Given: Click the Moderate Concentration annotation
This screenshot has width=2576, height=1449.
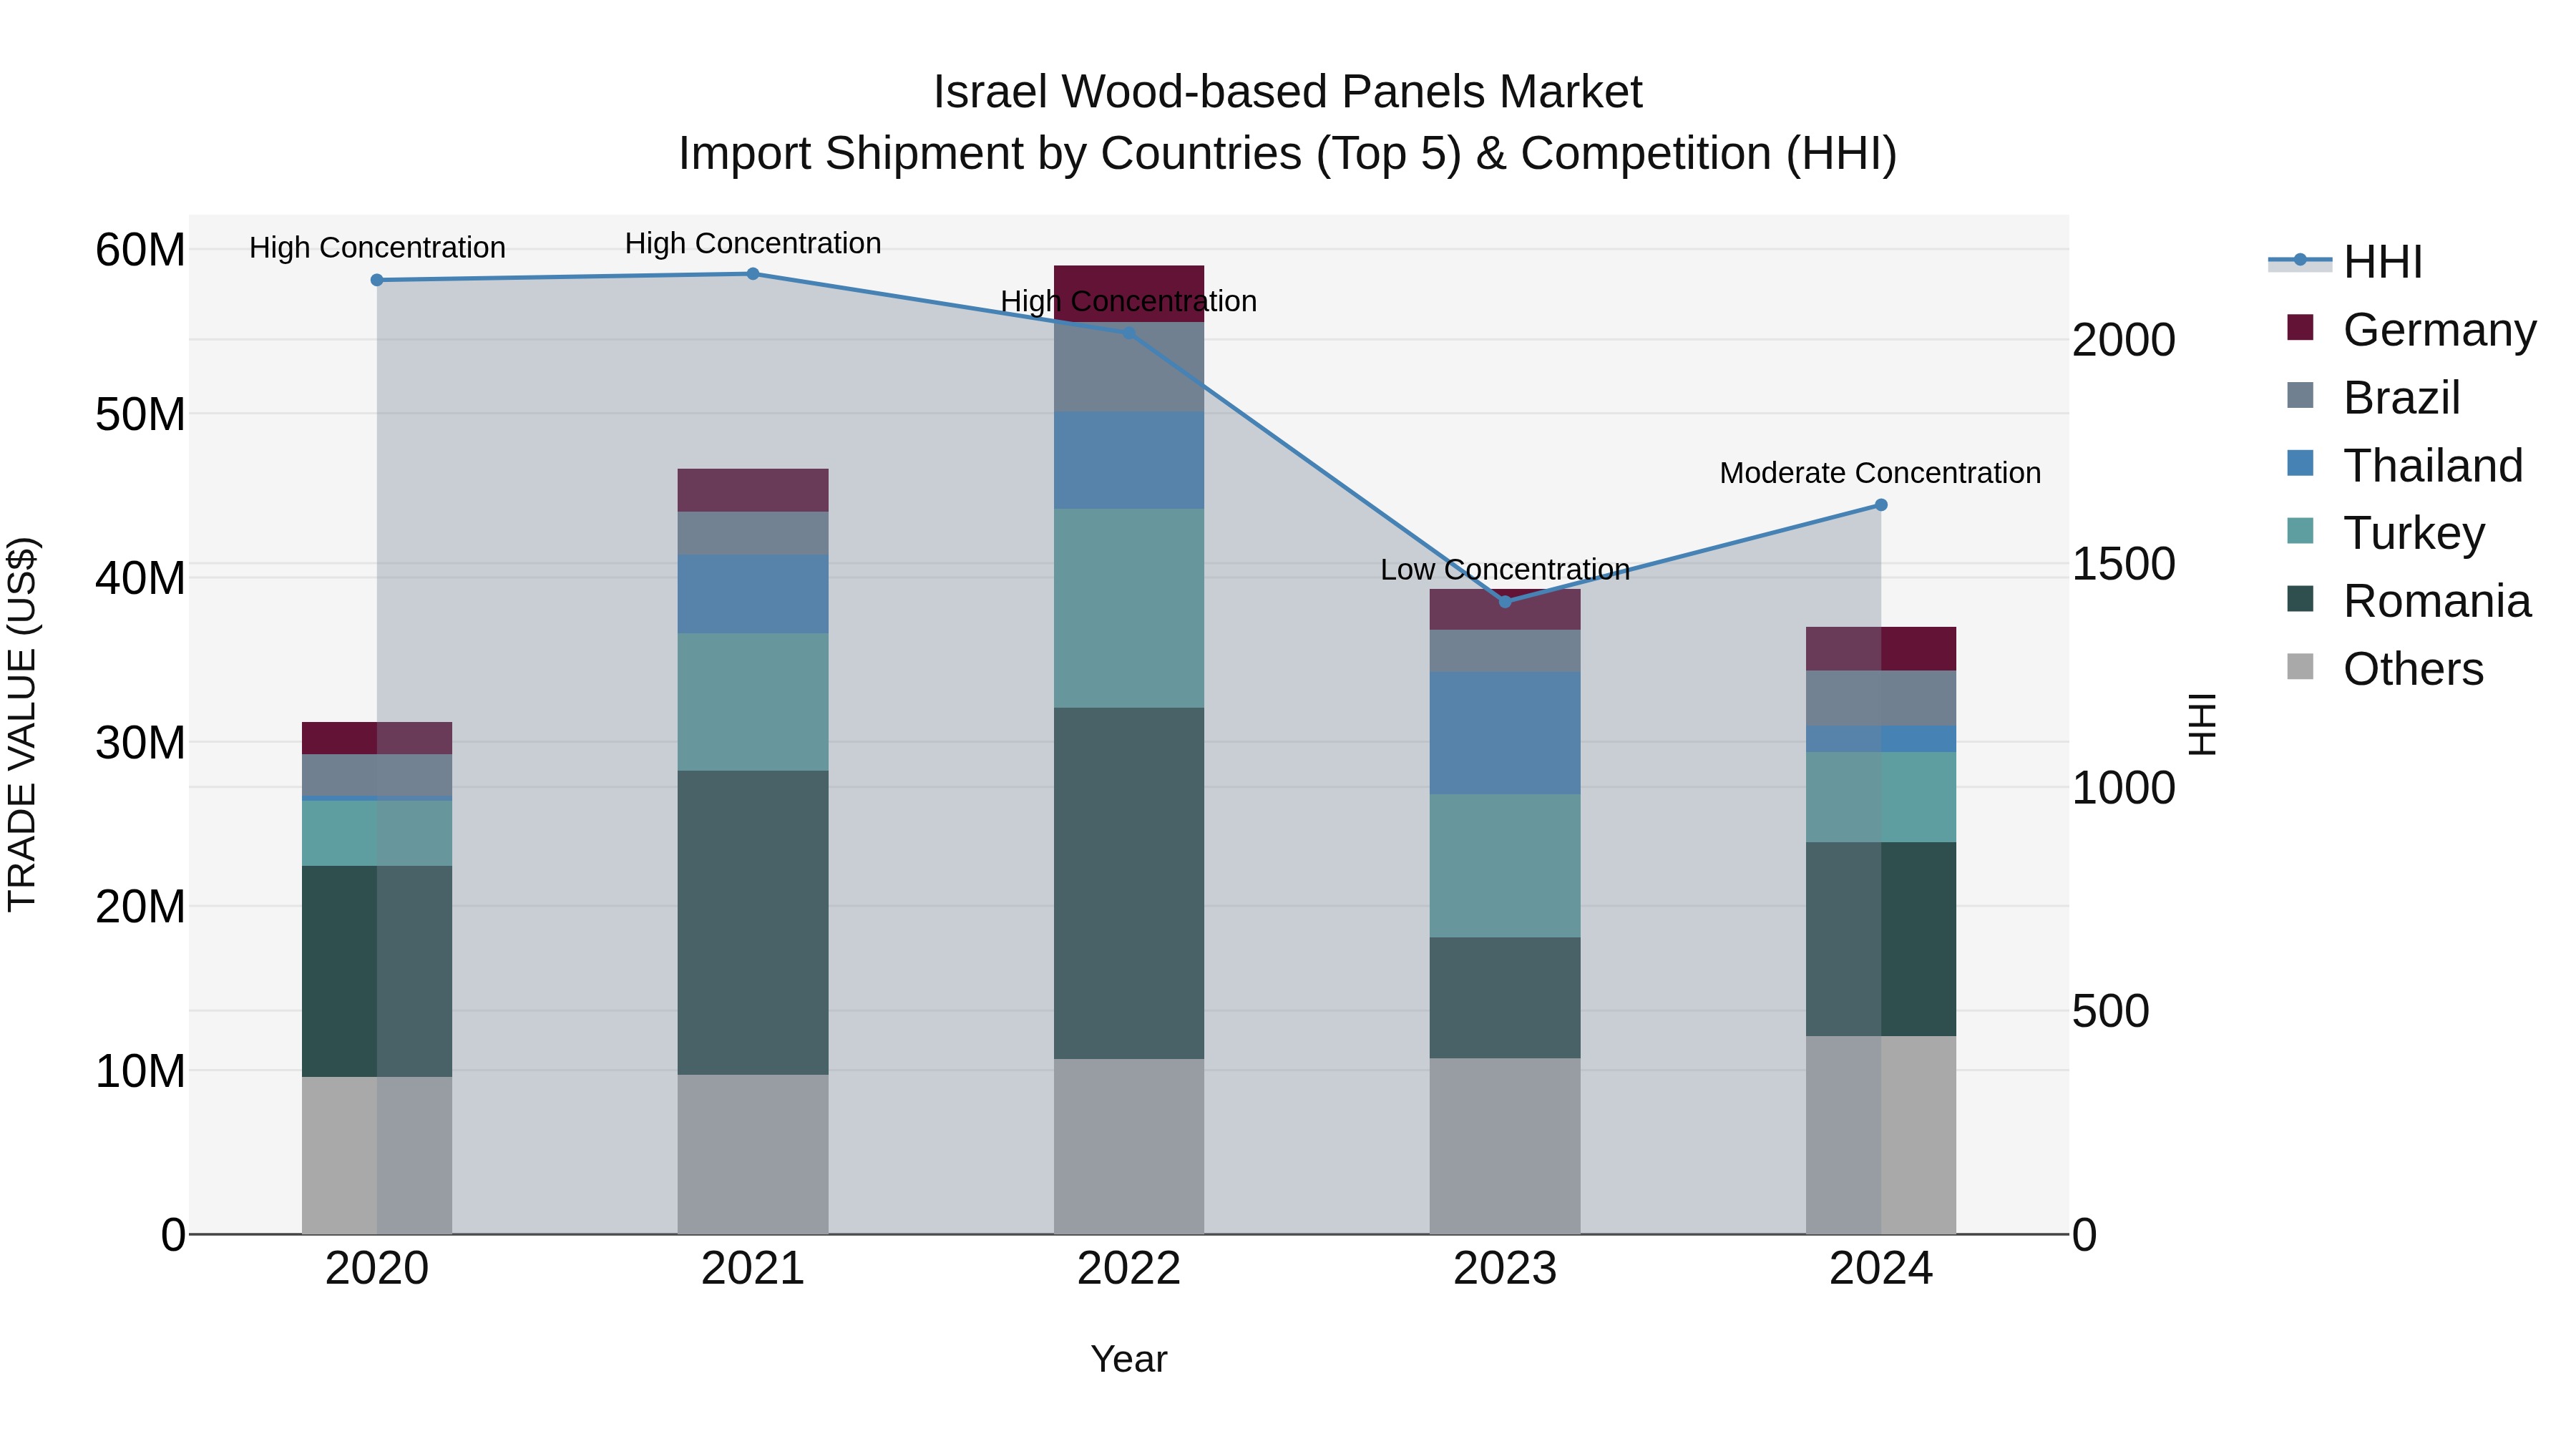Looking at the screenshot, I should [x=1880, y=473].
